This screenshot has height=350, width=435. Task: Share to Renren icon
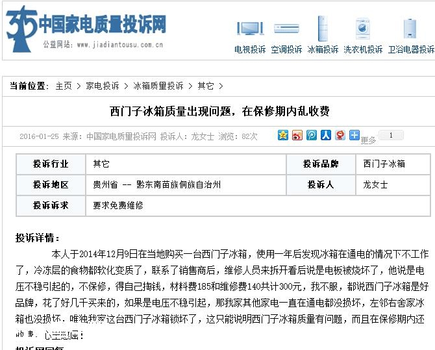326,135
